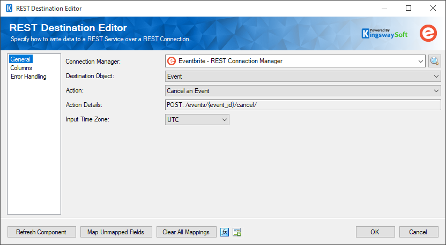Image resolution: width=446 pixels, height=245 pixels.
Task: Confirm with the OK button
Action: (x=375, y=232)
